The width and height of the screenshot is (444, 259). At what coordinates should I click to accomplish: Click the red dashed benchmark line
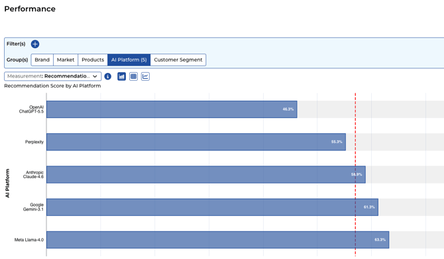[x=355, y=174]
